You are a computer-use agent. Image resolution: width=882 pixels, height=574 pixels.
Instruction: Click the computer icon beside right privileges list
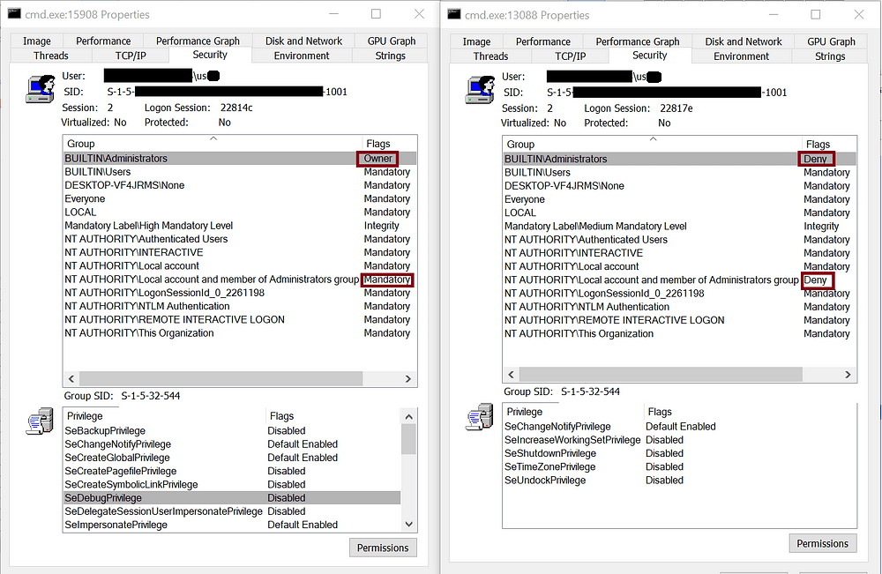(x=480, y=418)
